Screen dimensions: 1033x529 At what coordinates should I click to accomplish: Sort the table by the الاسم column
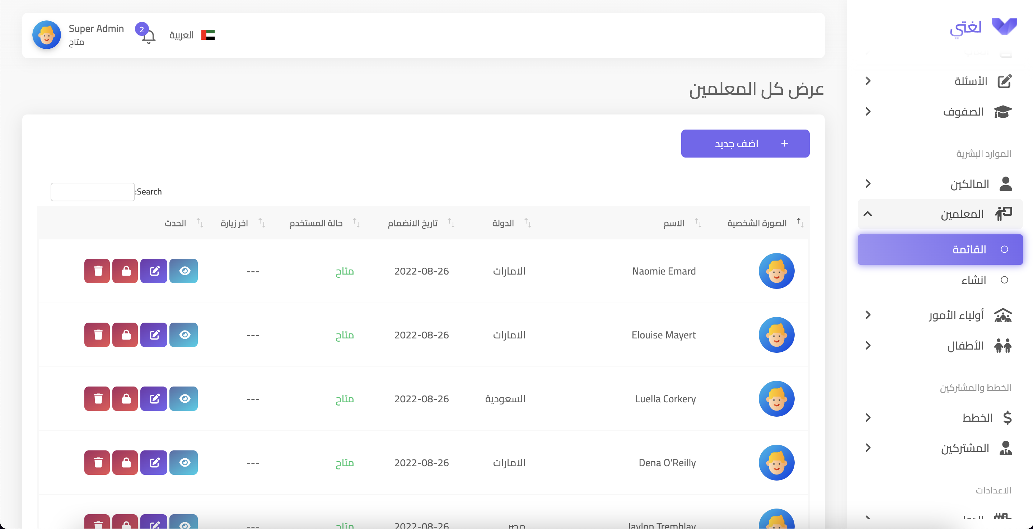coord(674,223)
